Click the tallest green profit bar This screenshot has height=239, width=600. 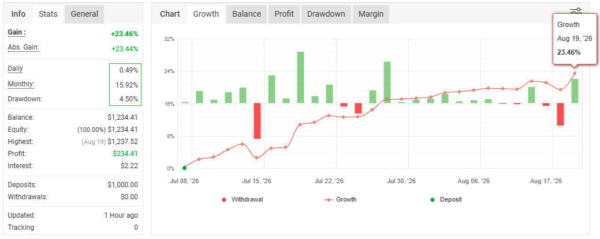click(x=301, y=78)
